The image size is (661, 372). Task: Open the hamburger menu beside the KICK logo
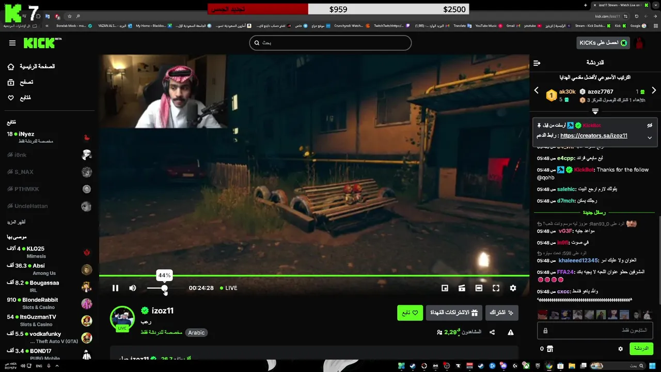12,43
